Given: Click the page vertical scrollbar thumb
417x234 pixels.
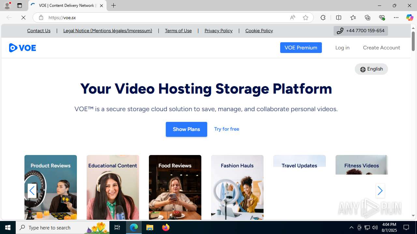Looking at the screenshot, I should [x=413, y=41].
